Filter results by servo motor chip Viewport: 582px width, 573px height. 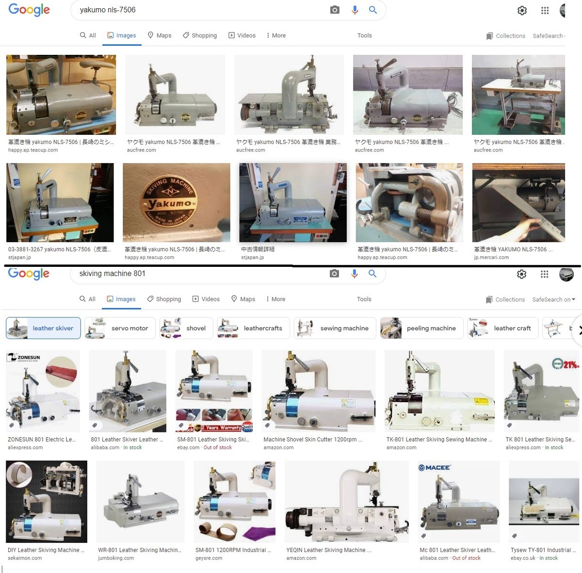120,328
